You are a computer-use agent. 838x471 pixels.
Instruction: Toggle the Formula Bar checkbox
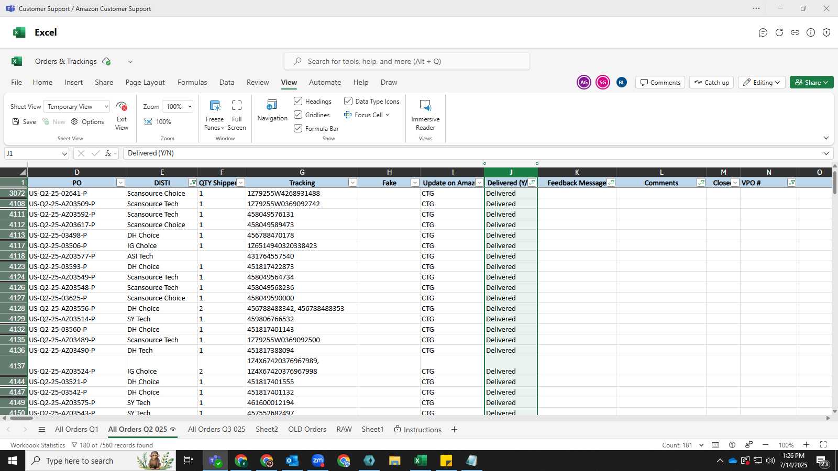click(298, 128)
